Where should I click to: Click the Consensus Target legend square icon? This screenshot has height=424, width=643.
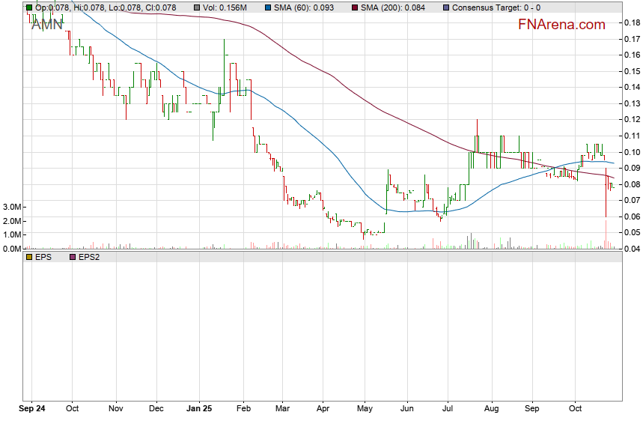tap(447, 7)
